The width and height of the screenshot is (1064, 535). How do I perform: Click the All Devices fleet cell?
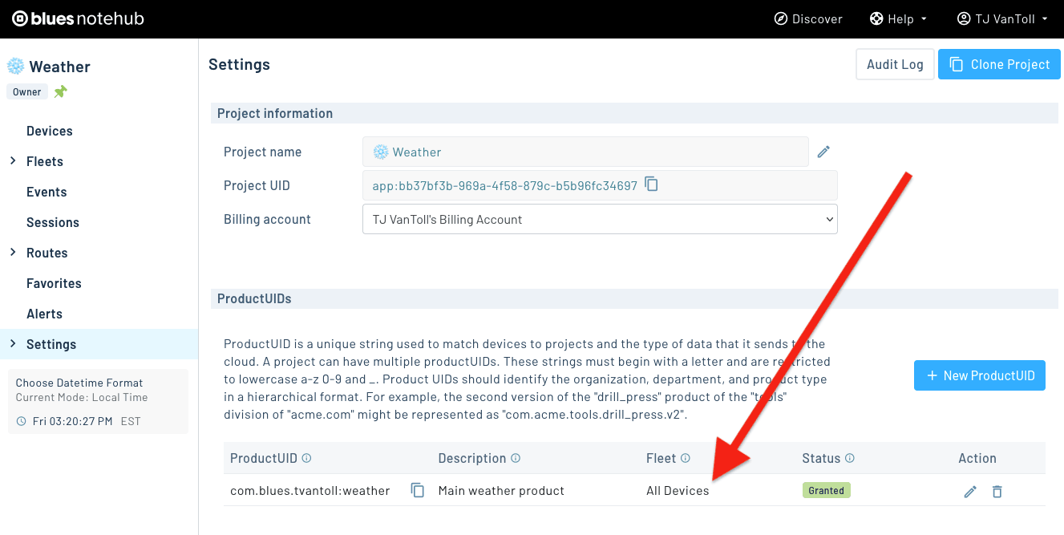coord(678,490)
